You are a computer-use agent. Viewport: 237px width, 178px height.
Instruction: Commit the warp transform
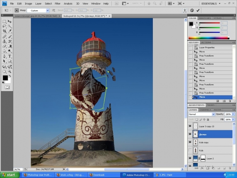coord(198,10)
